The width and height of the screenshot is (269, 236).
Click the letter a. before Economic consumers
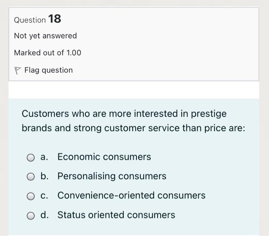[x=44, y=157]
